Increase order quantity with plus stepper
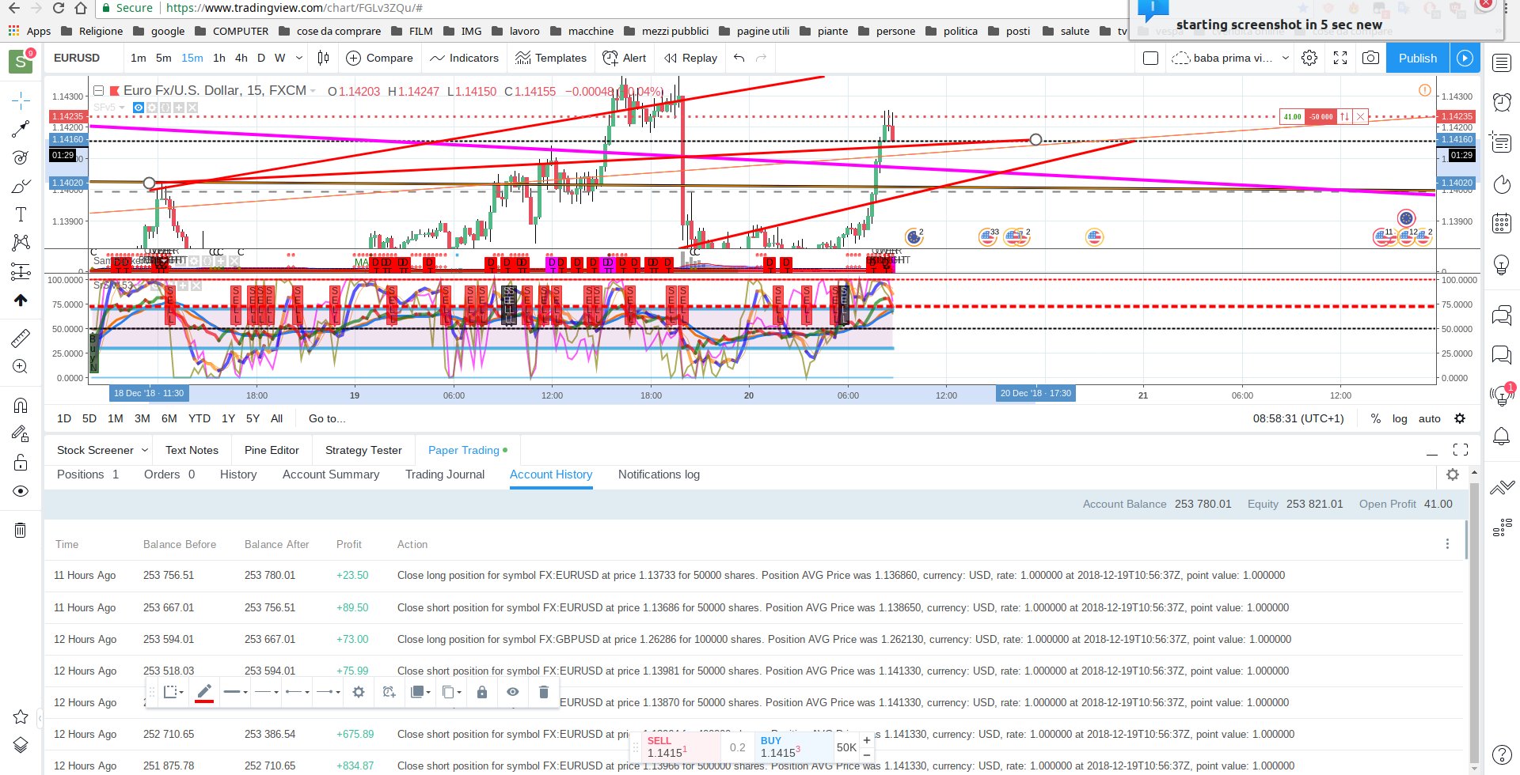1520x775 pixels. [x=867, y=740]
